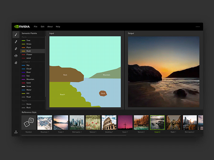
Task: Open the three-dot overflow menu
Action: pyautogui.click(x=198, y=27)
